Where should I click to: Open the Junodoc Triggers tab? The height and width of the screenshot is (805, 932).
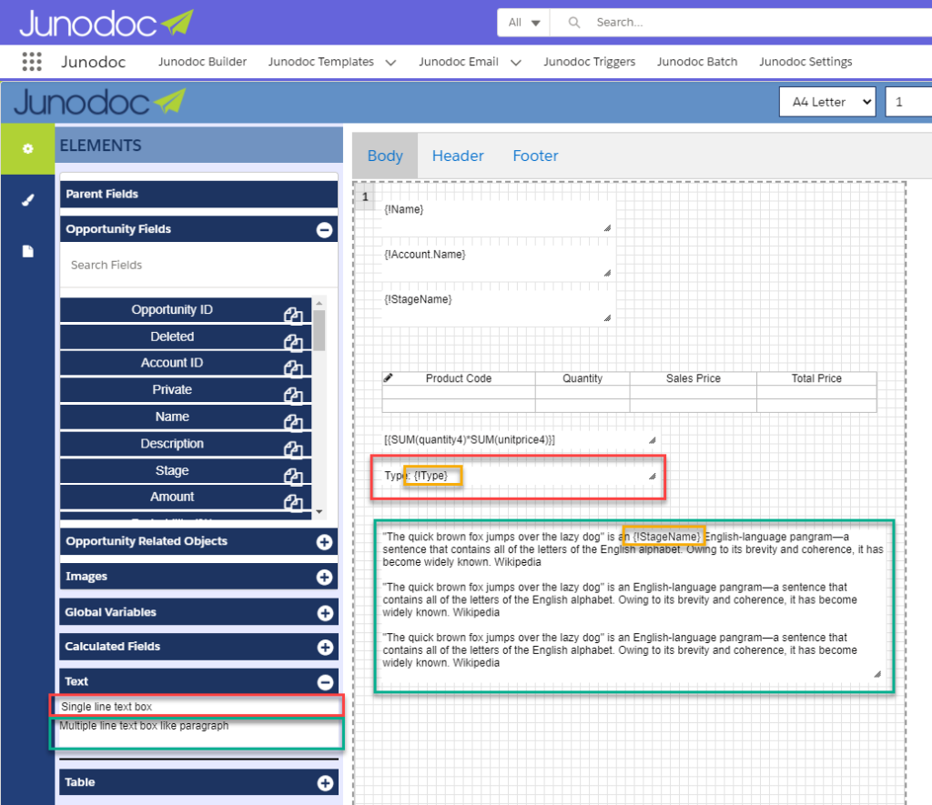click(x=589, y=62)
